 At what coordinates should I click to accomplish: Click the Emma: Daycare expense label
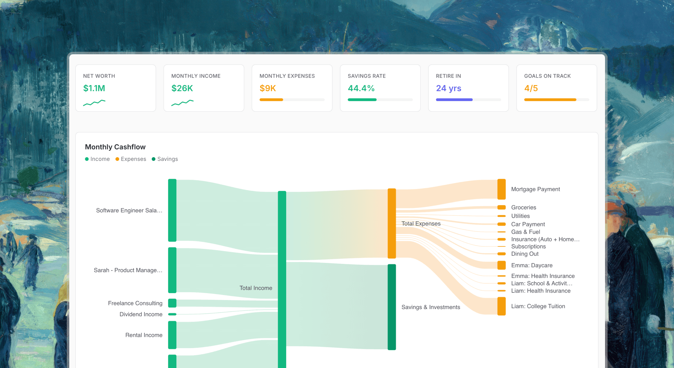[532, 265]
